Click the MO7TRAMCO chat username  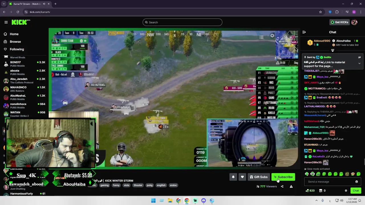click(317, 89)
